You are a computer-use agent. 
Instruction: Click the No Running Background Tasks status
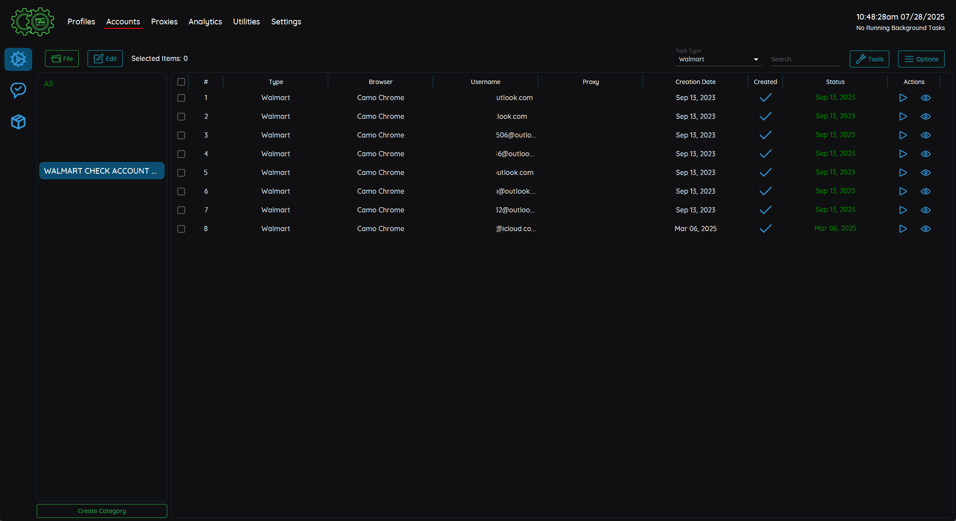[x=900, y=28]
